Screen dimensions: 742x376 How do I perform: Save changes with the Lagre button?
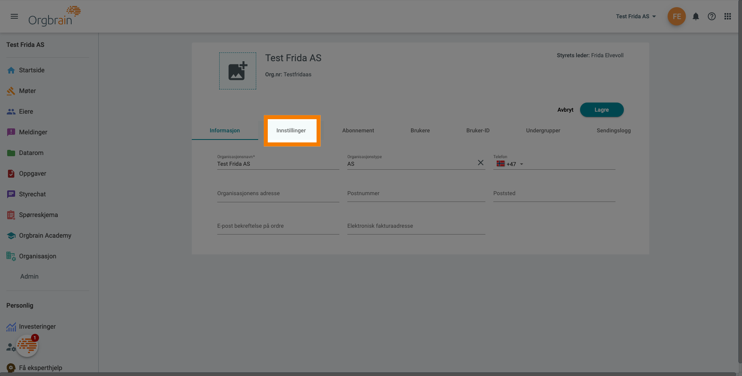coord(602,110)
